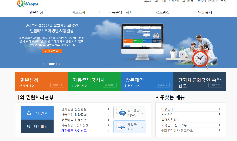Open 자진출국 사전신고 blue link
Screen dimensions: 237x141
(74, 131)
